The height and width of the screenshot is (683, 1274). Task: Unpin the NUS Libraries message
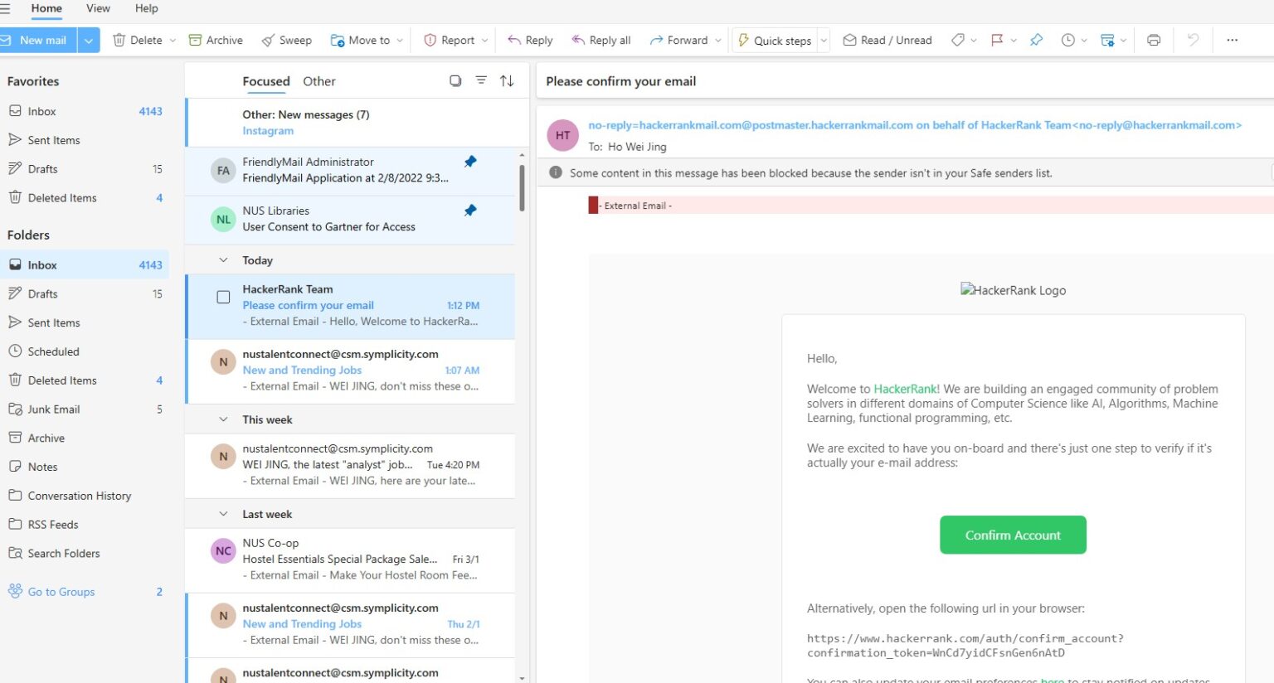470,211
